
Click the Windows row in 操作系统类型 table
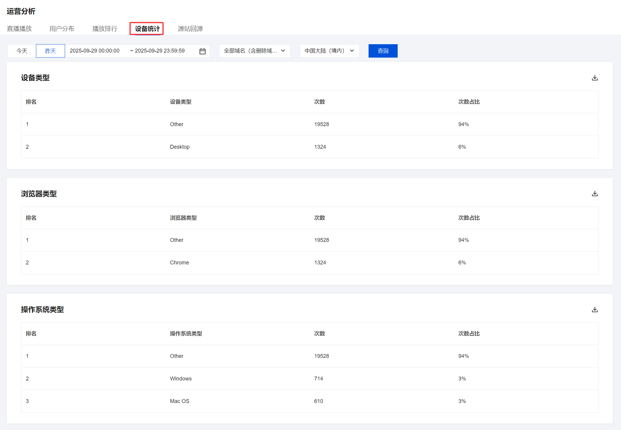(181, 379)
